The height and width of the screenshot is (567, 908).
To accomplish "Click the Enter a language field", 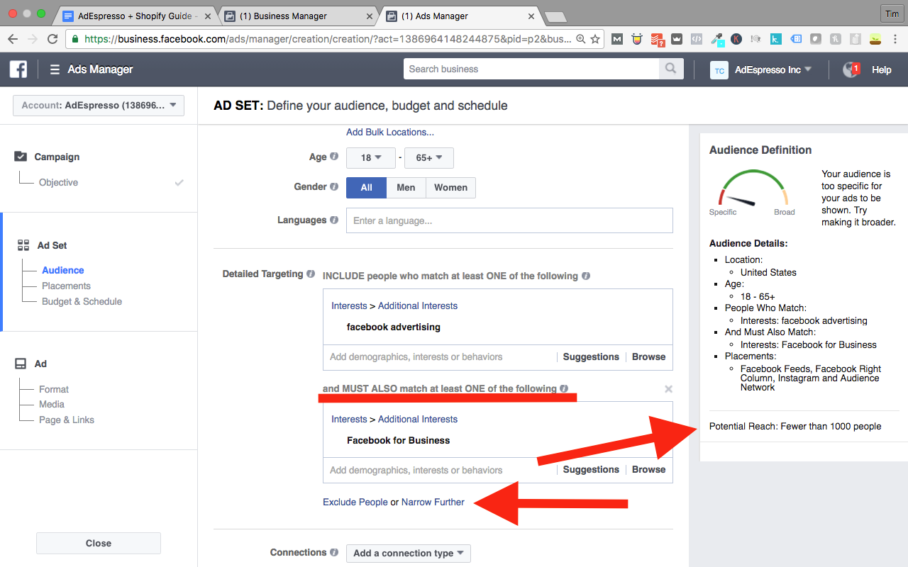I will [x=509, y=220].
